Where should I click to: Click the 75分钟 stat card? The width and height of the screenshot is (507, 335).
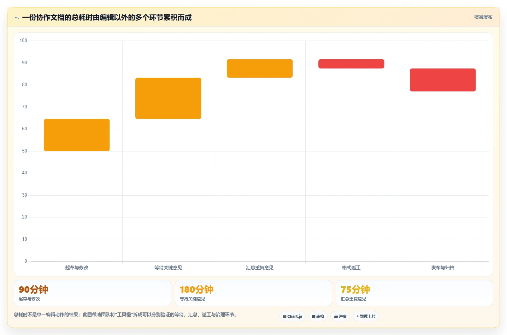tap(414, 293)
